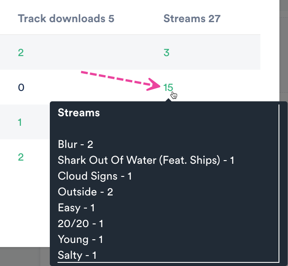Click track downloads value 1
Viewport: 288px width, 266px height.
[20, 122]
